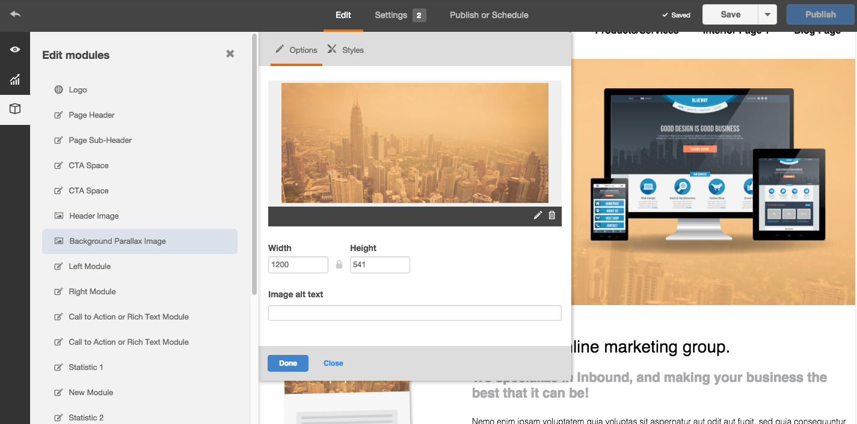Click the Close link
The image size is (857, 424).
tap(333, 363)
